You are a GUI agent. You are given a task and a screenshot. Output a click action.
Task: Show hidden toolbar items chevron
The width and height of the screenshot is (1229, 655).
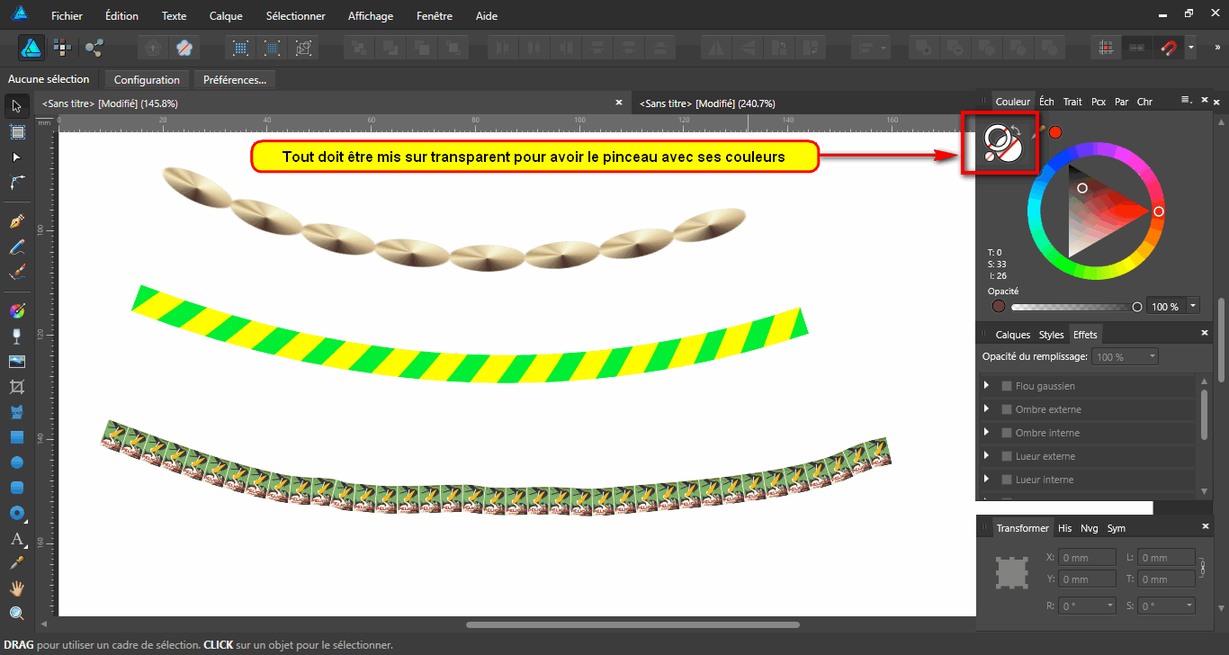(x=1217, y=47)
